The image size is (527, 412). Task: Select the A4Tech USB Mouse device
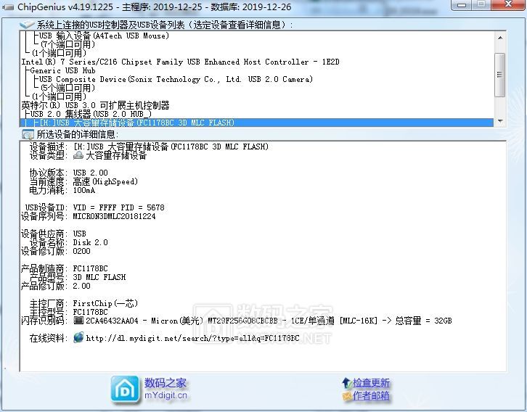pos(103,36)
